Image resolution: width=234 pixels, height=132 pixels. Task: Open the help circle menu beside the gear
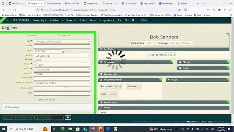[127, 20]
